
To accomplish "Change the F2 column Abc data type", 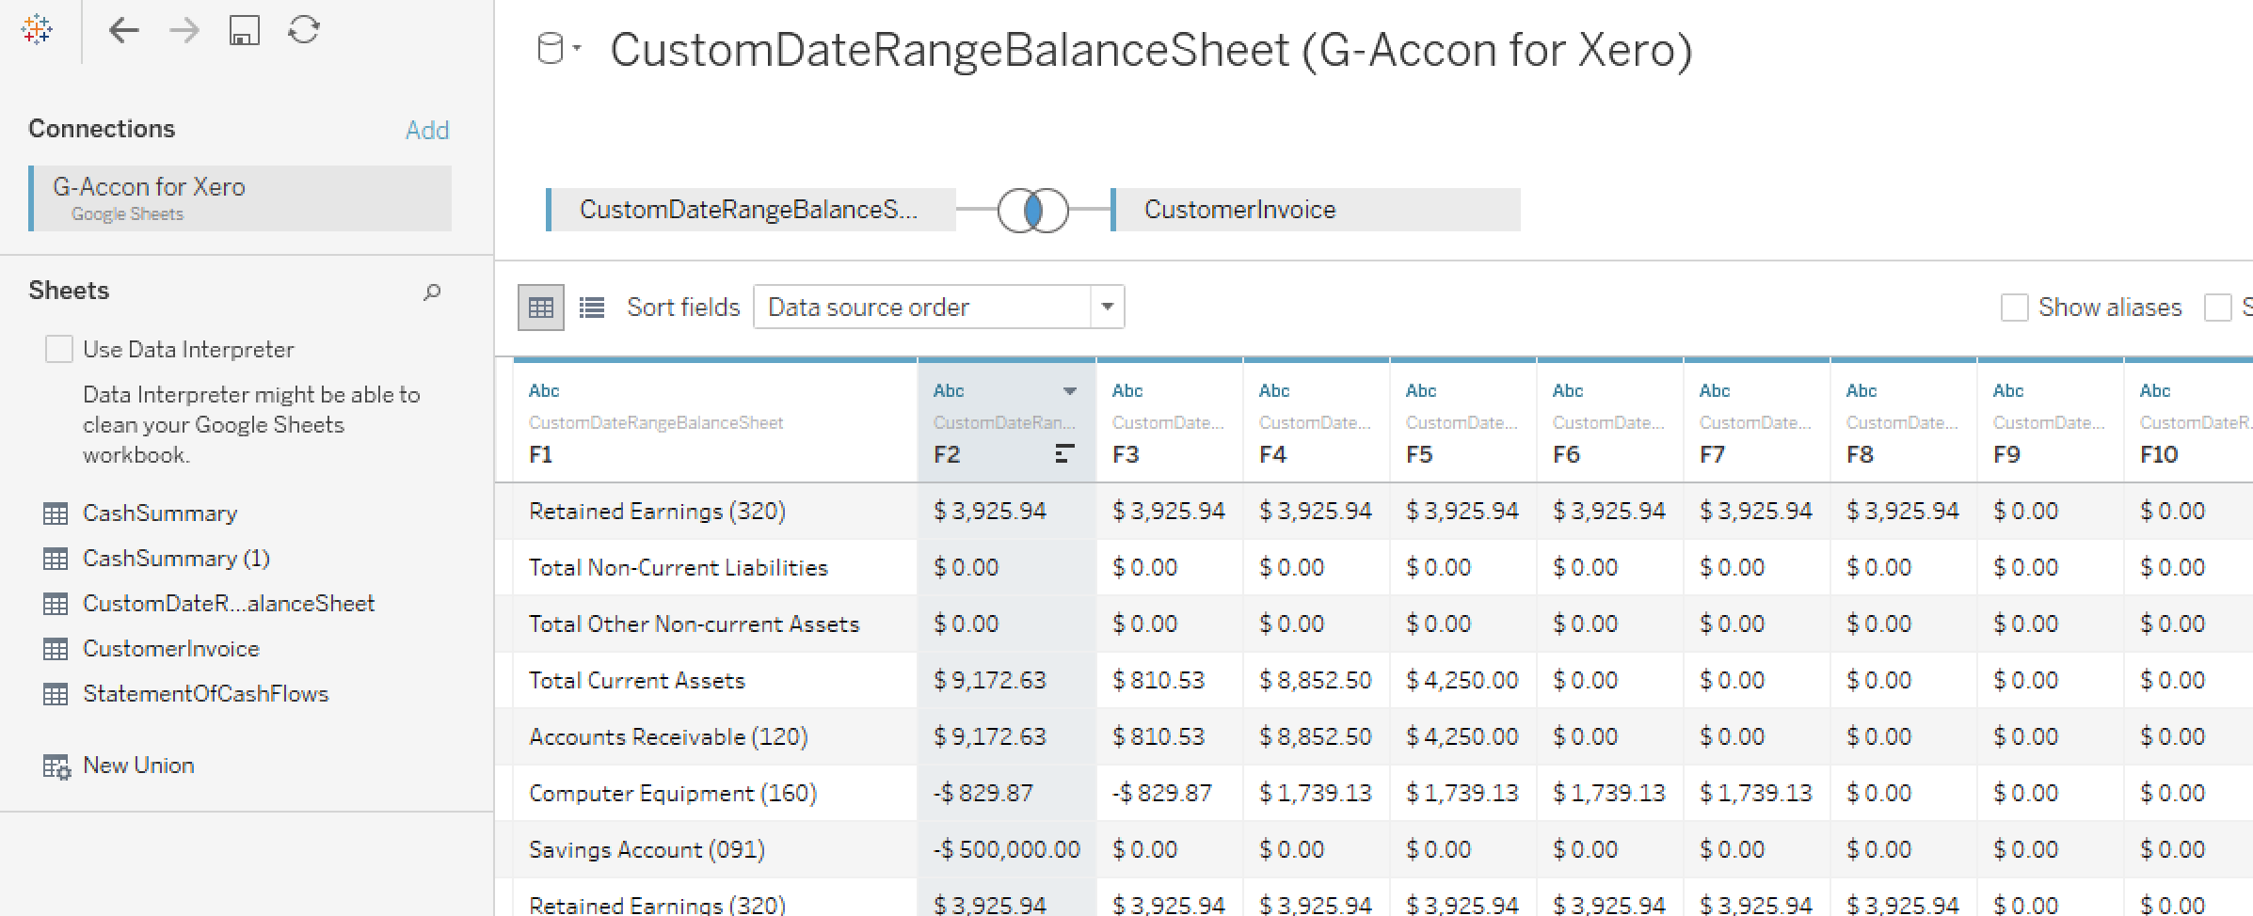I will point(949,390).
